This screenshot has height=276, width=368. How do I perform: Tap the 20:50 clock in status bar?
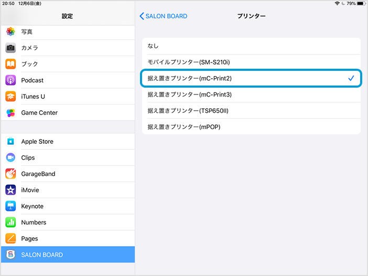point(8,3)
